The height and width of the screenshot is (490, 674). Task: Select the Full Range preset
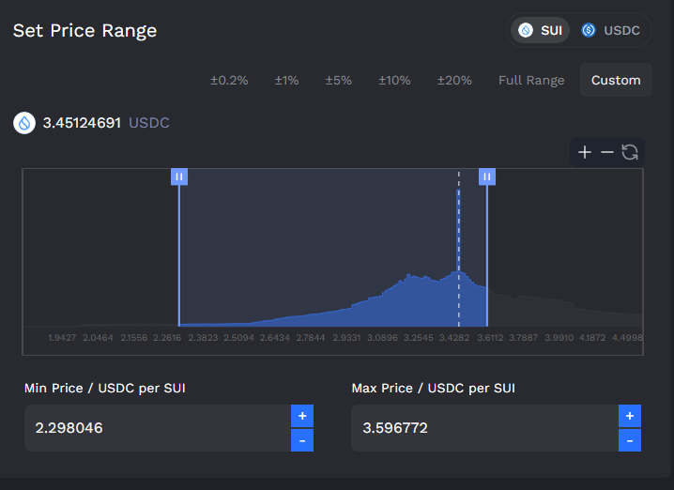[531, 81]
